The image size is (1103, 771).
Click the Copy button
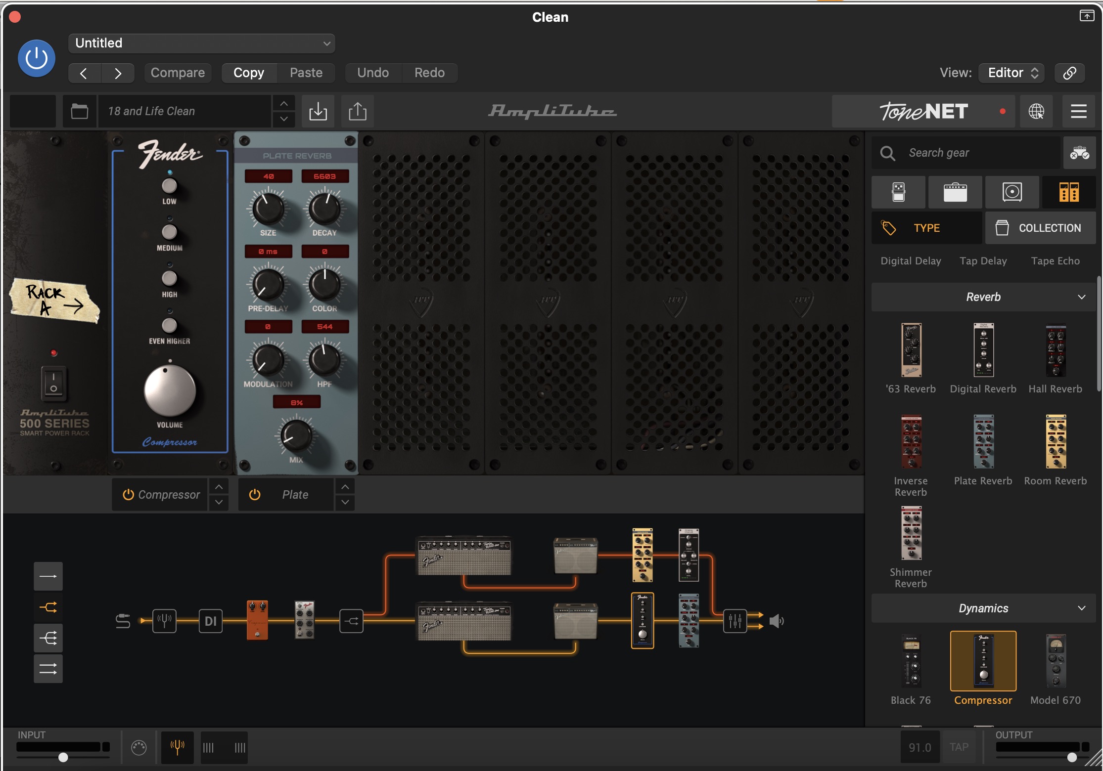coord(249,73)
